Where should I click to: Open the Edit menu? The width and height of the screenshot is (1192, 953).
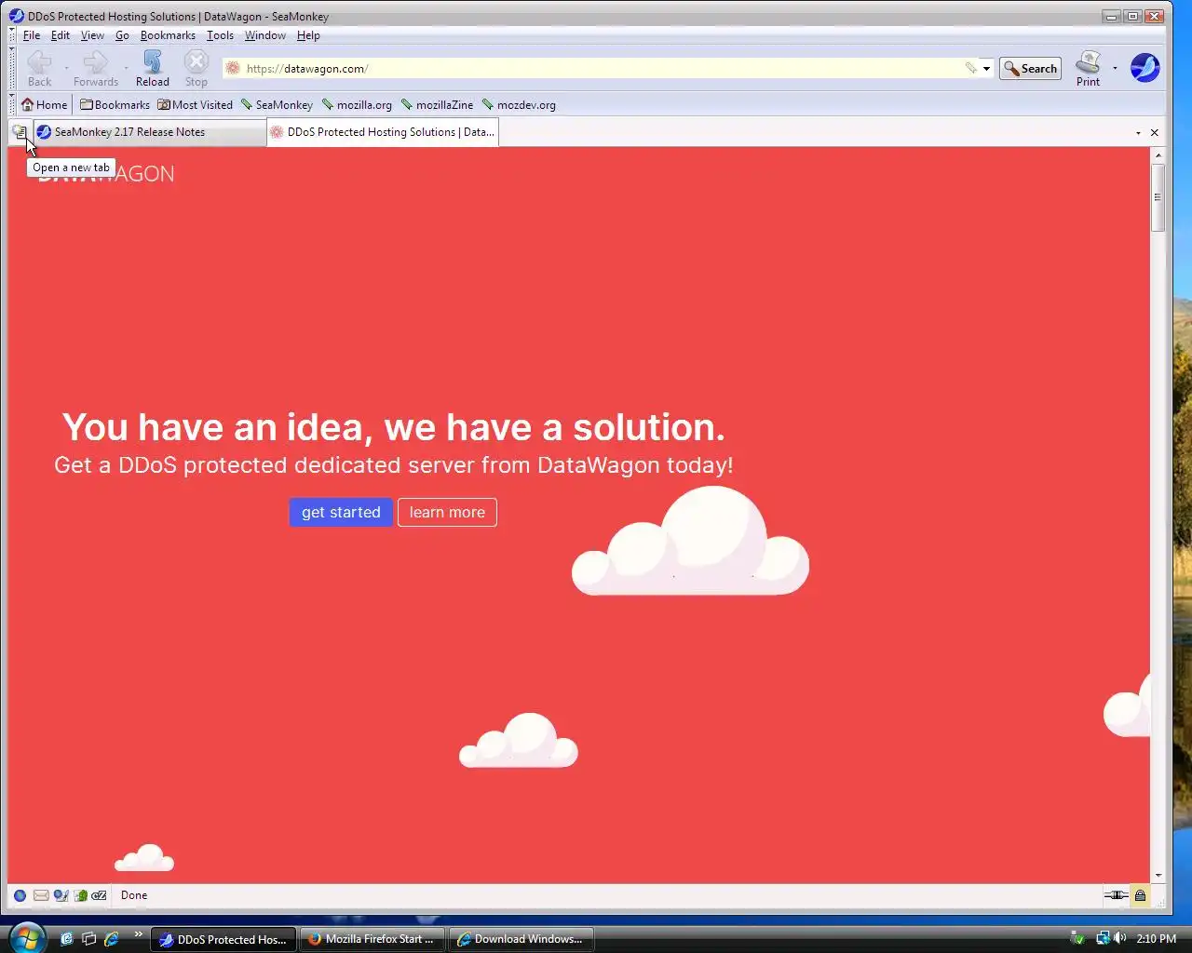(61, 35)
